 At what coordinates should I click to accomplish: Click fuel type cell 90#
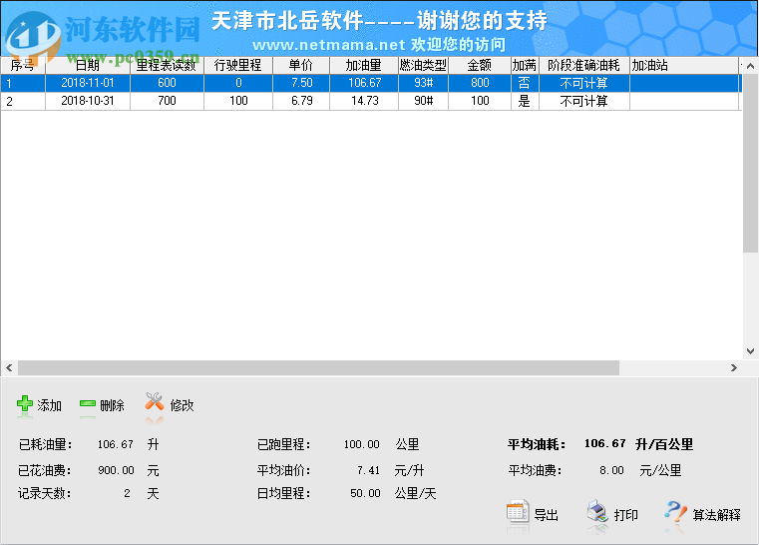tap(423, 101)
